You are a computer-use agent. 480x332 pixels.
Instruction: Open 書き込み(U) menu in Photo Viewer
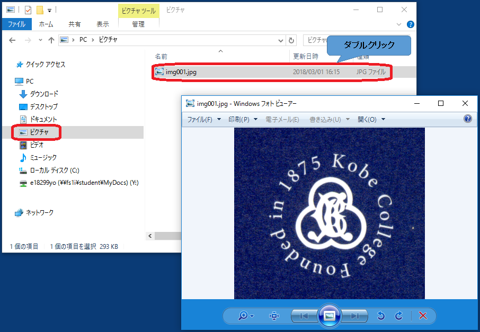tap(329, 119)
